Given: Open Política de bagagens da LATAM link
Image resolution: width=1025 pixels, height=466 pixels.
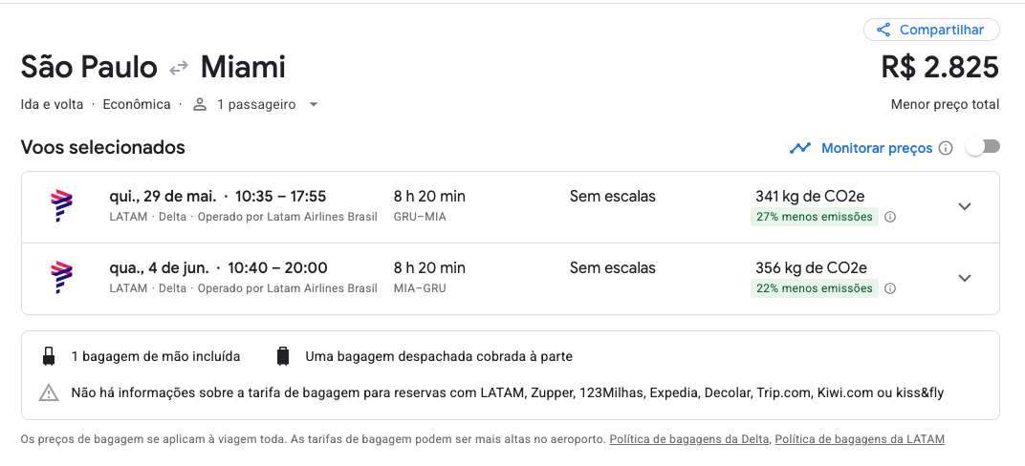Looking at the screenshot, I should click(860, 439).
